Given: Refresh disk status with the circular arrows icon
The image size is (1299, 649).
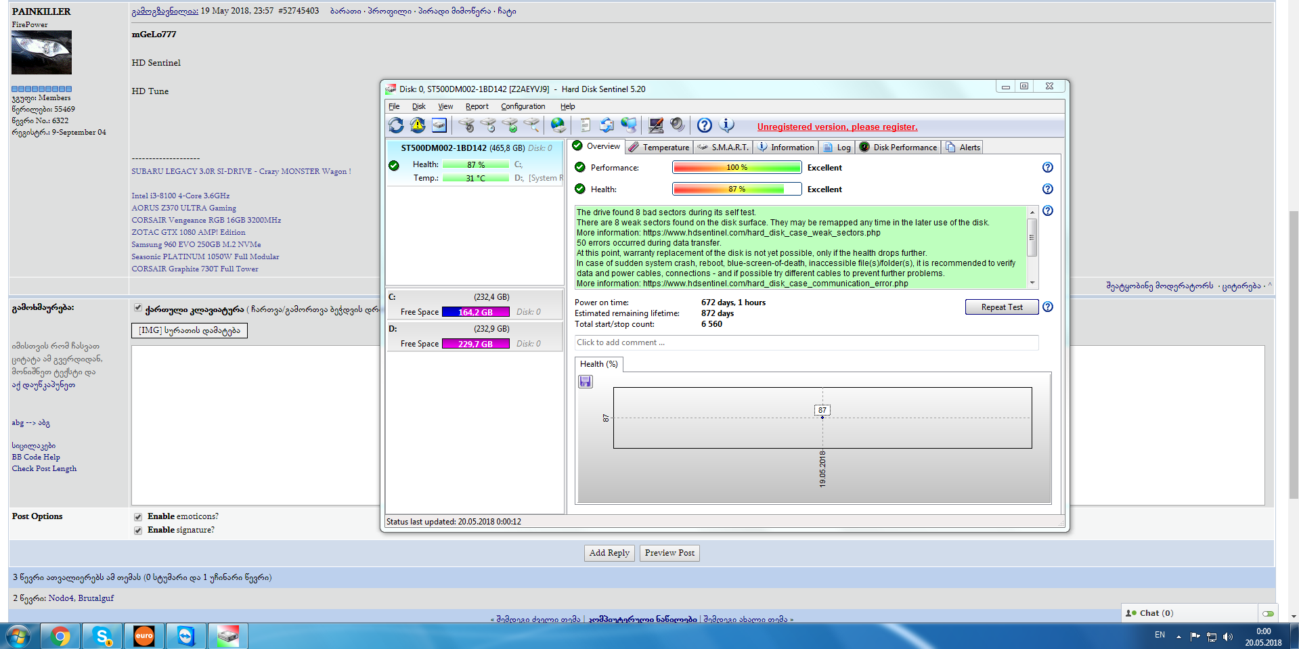Looking at the screenshot, I should pyautogui.click(x=396, y=125).
